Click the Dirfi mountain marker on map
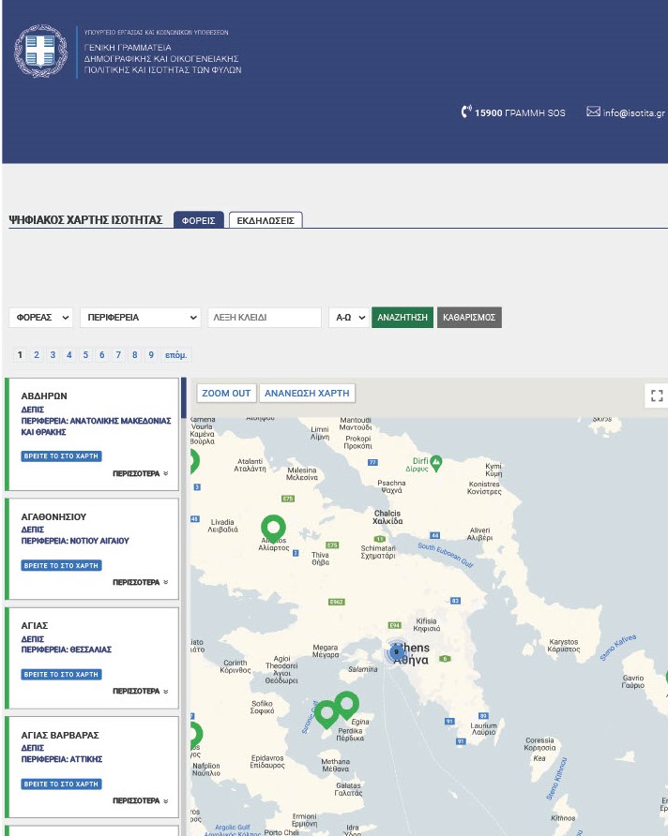Screen dimensions: 668x836 (x=436, y=462)
